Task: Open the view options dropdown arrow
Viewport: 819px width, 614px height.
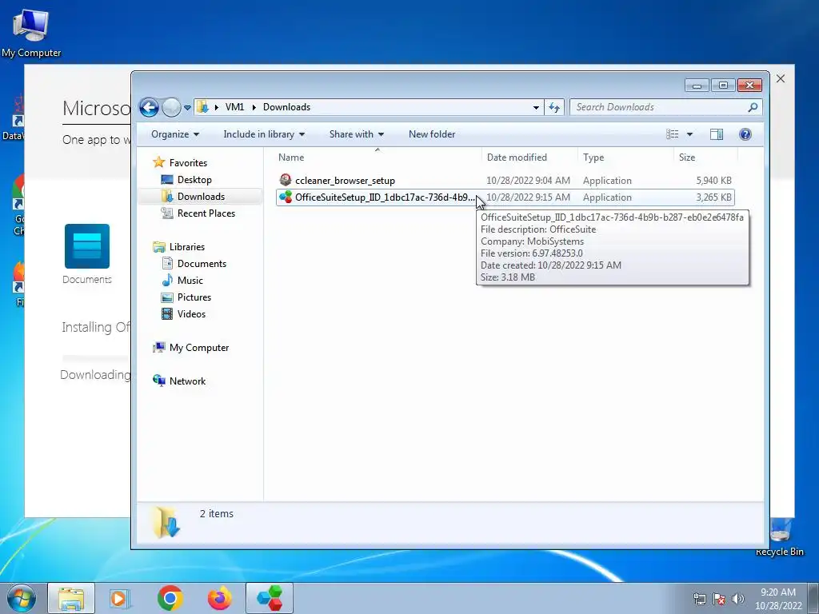Action: [689, 134]
